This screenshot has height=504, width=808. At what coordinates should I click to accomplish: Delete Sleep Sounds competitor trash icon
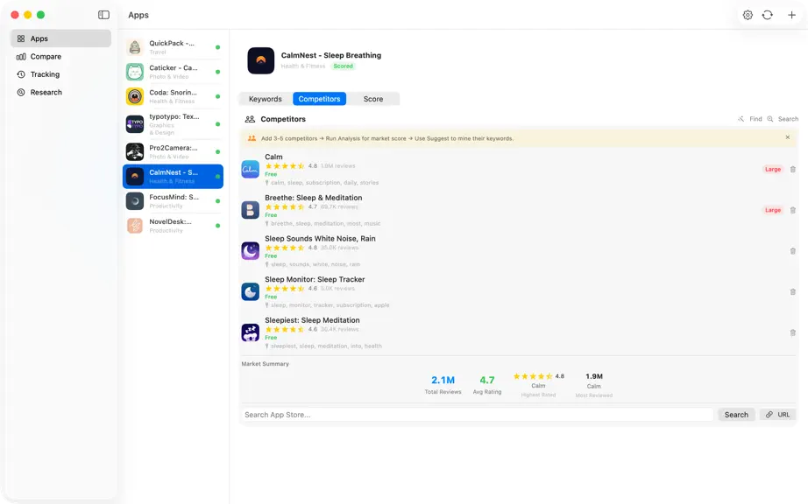(792, 251)
